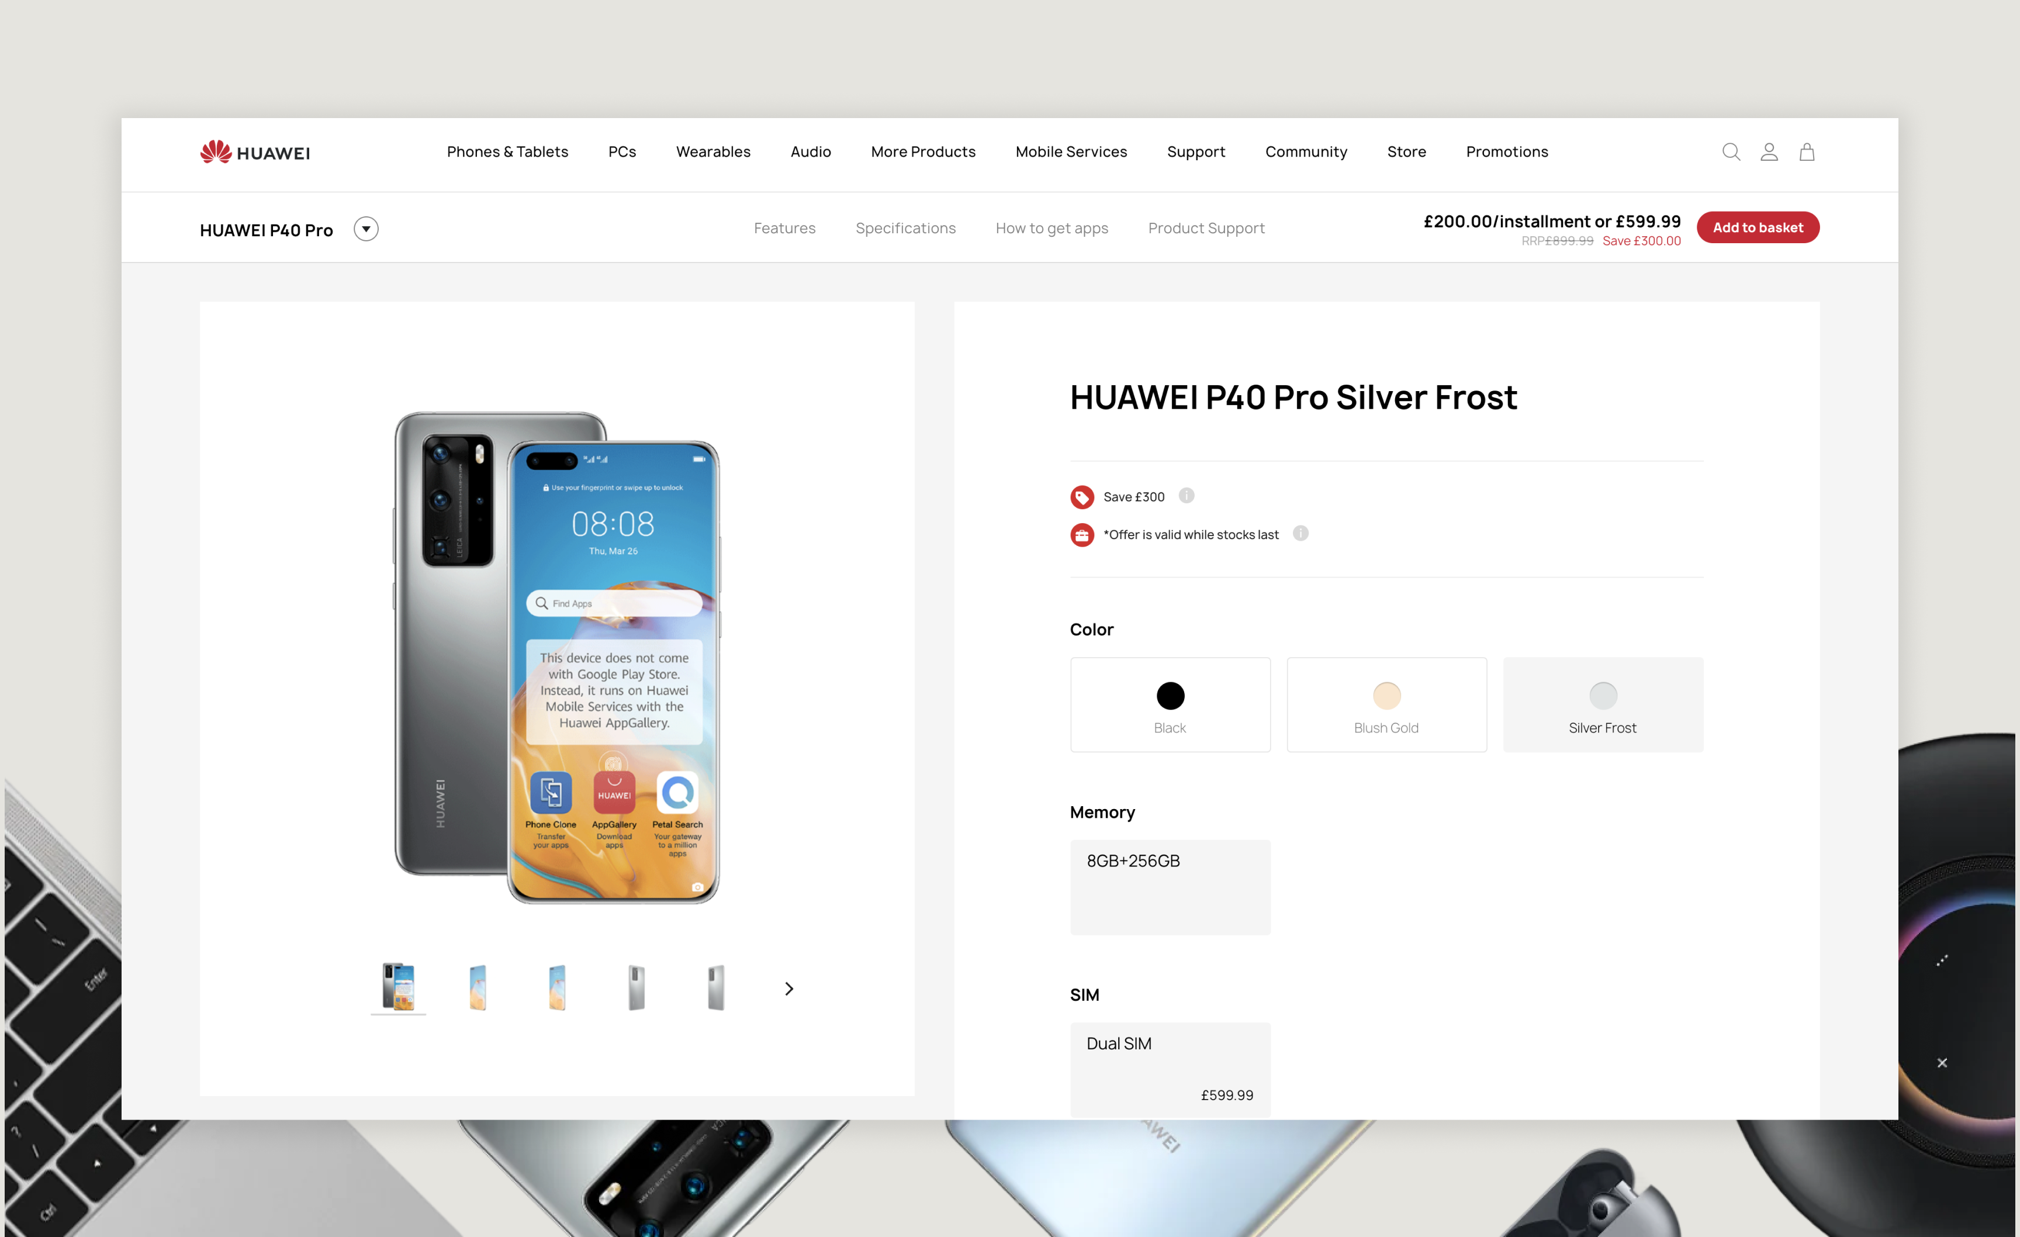Open the user account icon
This screenshot has width=2020, height=1237.
(1769, 151)
